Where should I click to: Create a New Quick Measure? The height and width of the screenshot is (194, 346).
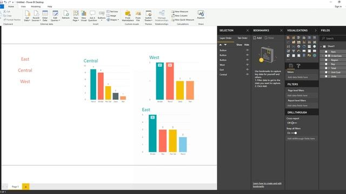click(183, 20)
